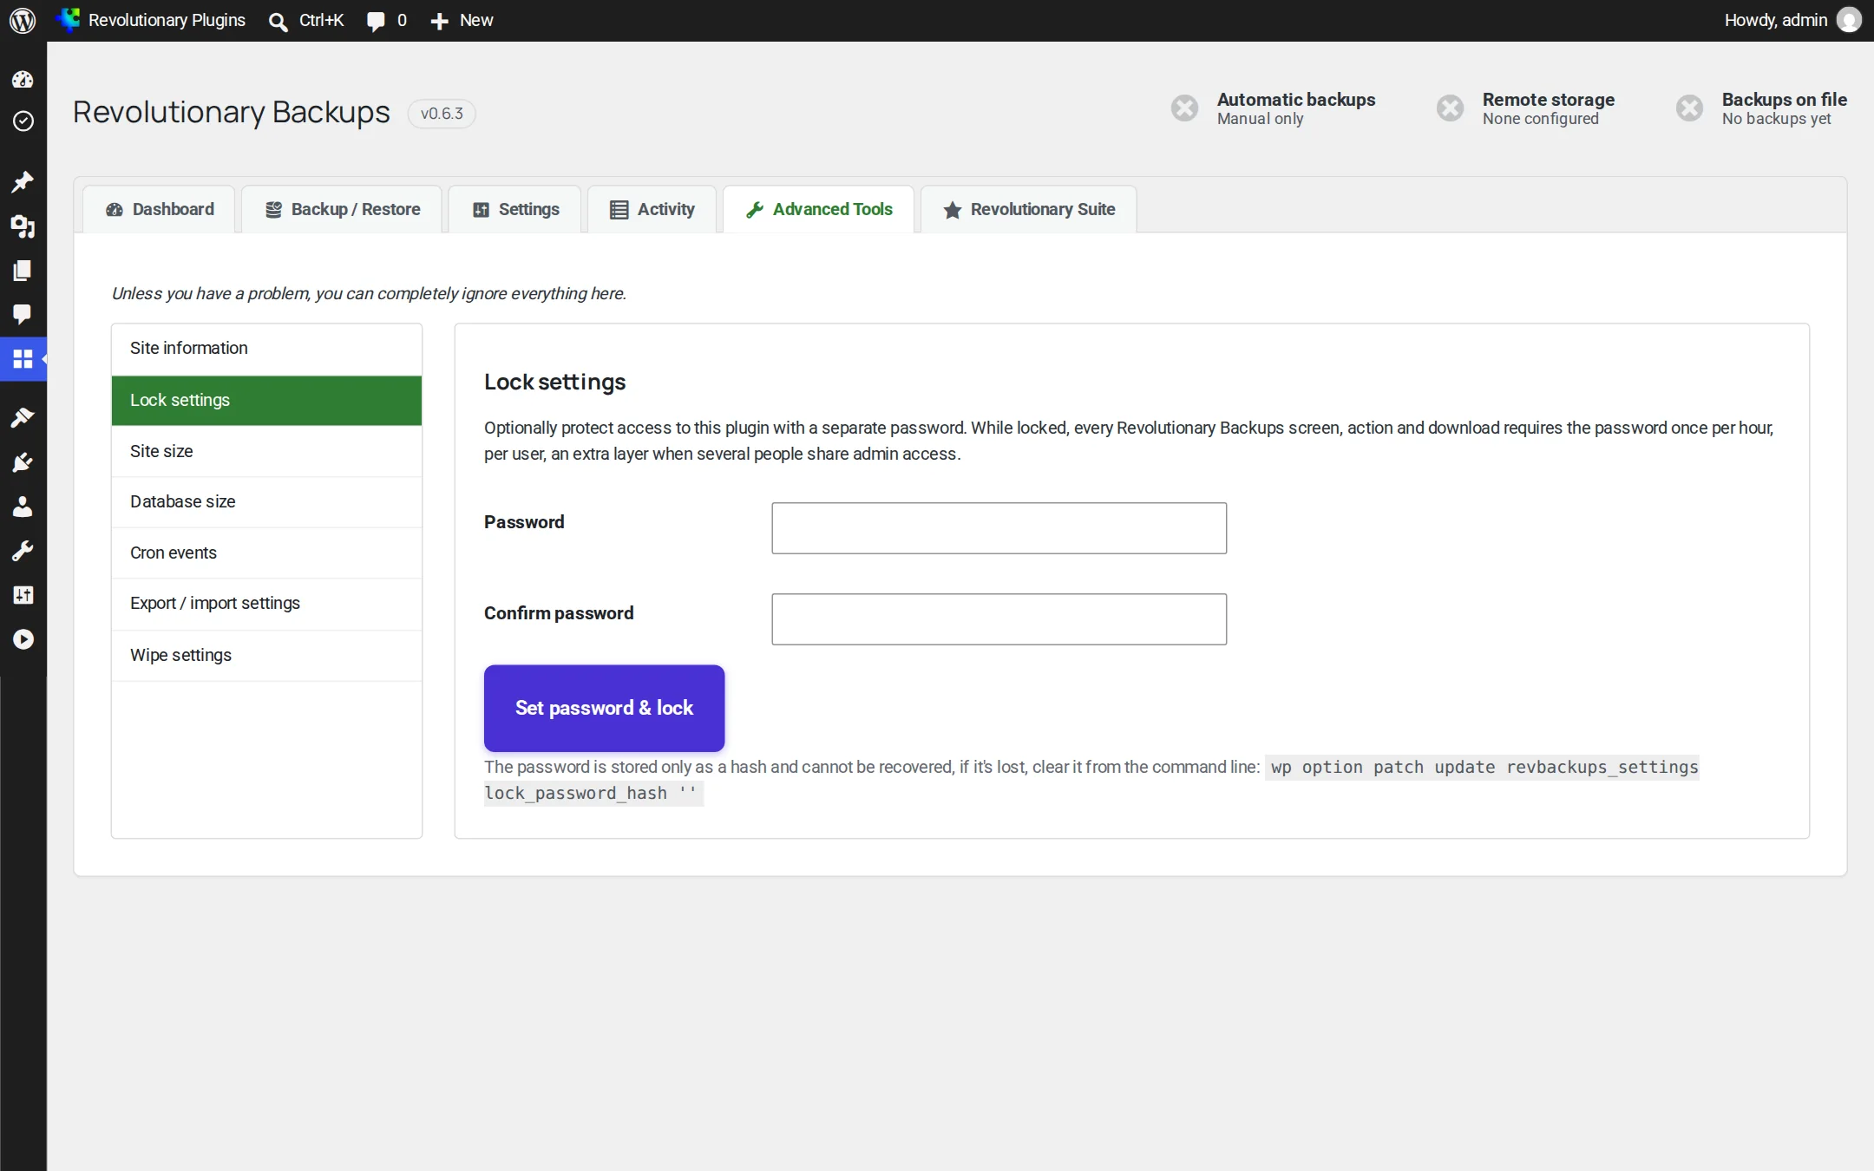Screen dimensions: 1874x1171
Task: Open the Dashboard gauge icon in sidebar
Action: click(23, 79)
